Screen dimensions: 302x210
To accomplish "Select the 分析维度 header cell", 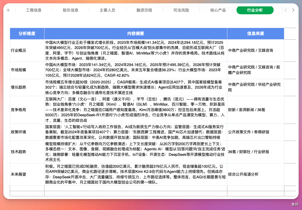I will coord(27,34).
